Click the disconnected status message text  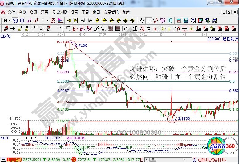coord(212,160)
